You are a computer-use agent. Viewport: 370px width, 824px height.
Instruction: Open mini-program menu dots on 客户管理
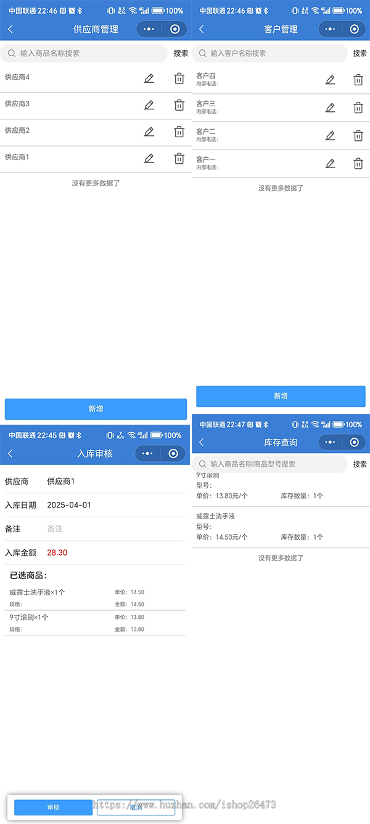[331, 29]
